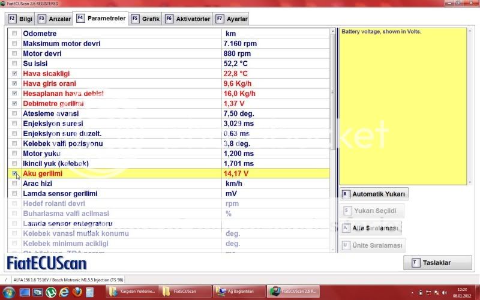480x300 pixels.
Task: Click the Atesleme avansi value 7,50 deg.
Action: [x=239, y=113]
